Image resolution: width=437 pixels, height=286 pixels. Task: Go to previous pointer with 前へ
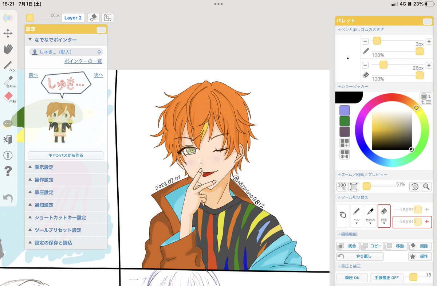33,75
